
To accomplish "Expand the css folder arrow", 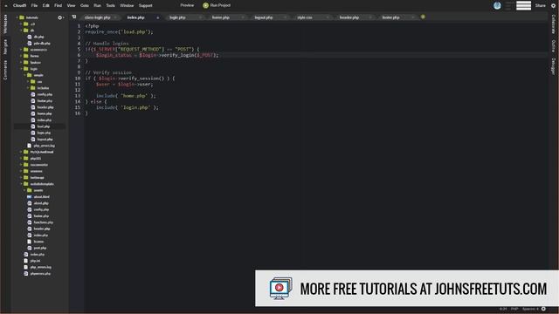I will click(28, 81).
